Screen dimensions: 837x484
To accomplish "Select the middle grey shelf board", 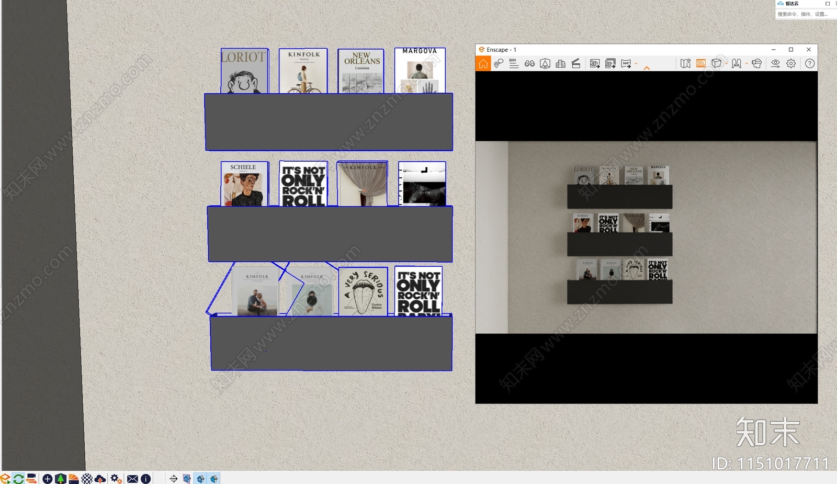I will 330,234.
